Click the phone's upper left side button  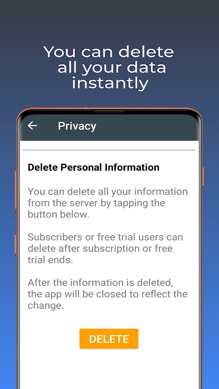tap(16, 191)
